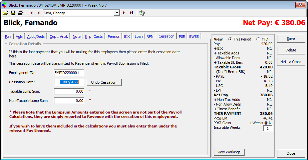Click the Net -> Gross button
Viewport: 308px width, 160px height.
tap(291, 62)
